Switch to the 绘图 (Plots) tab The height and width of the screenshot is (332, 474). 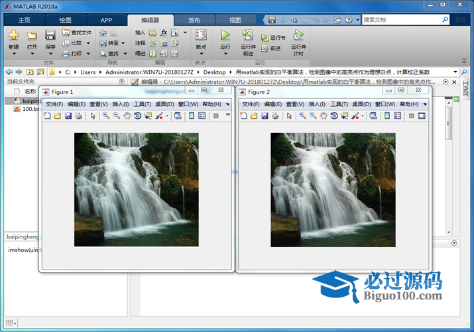(65, 21)
